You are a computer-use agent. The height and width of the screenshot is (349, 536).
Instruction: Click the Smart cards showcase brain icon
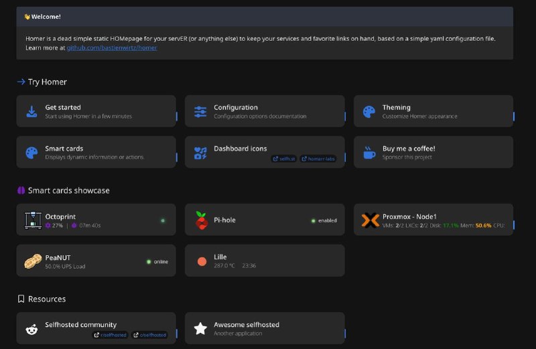(21, 190)
